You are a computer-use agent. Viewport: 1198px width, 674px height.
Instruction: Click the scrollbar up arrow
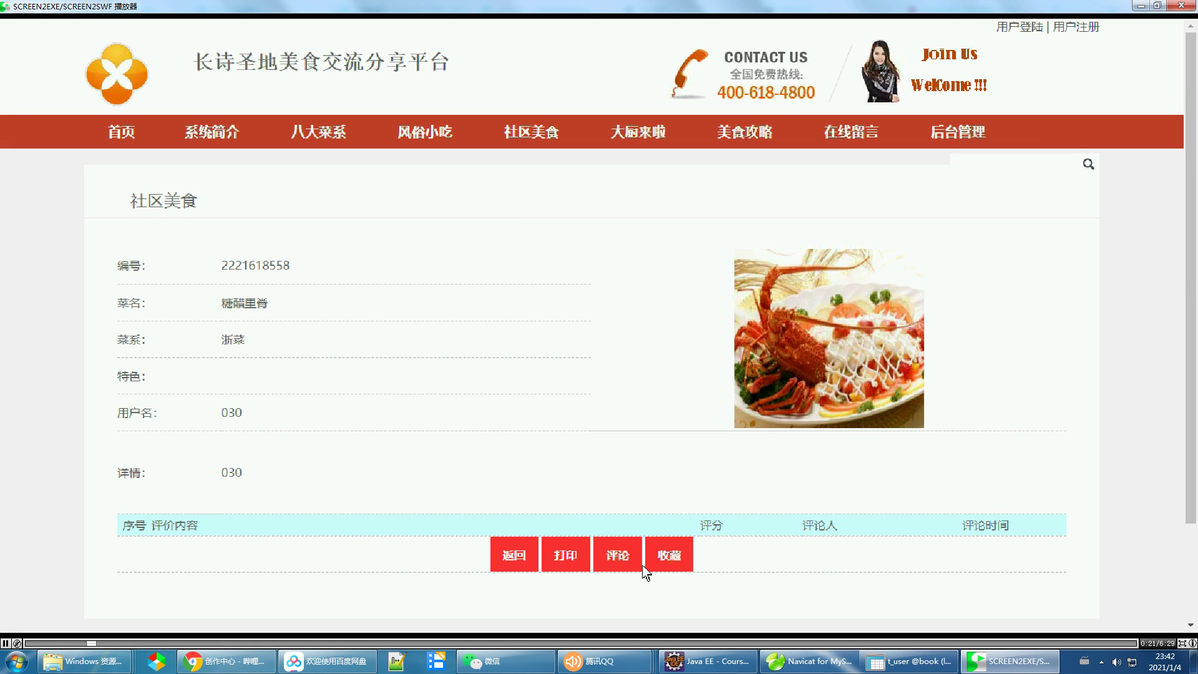1191,25
